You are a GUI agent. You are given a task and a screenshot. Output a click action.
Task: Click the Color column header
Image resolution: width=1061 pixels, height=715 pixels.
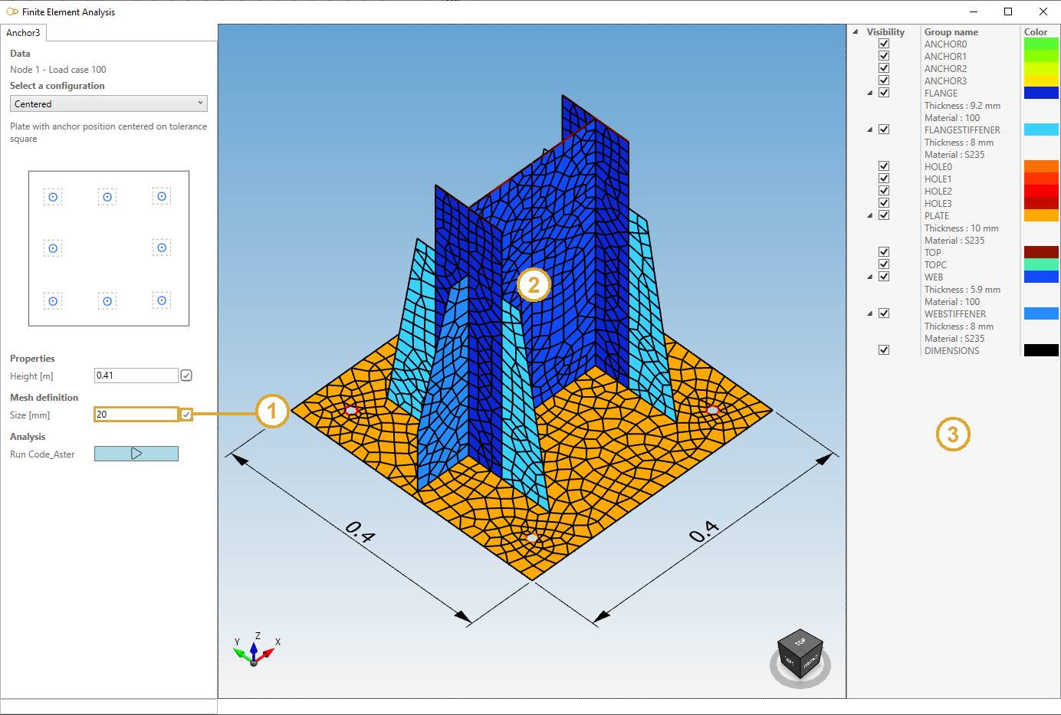[x=1036, y=31]
